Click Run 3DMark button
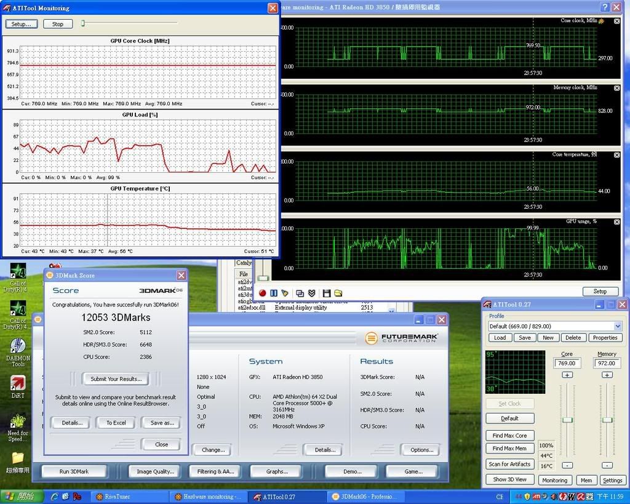This screenshot has width=630, height=504. [x=74, y=471]
